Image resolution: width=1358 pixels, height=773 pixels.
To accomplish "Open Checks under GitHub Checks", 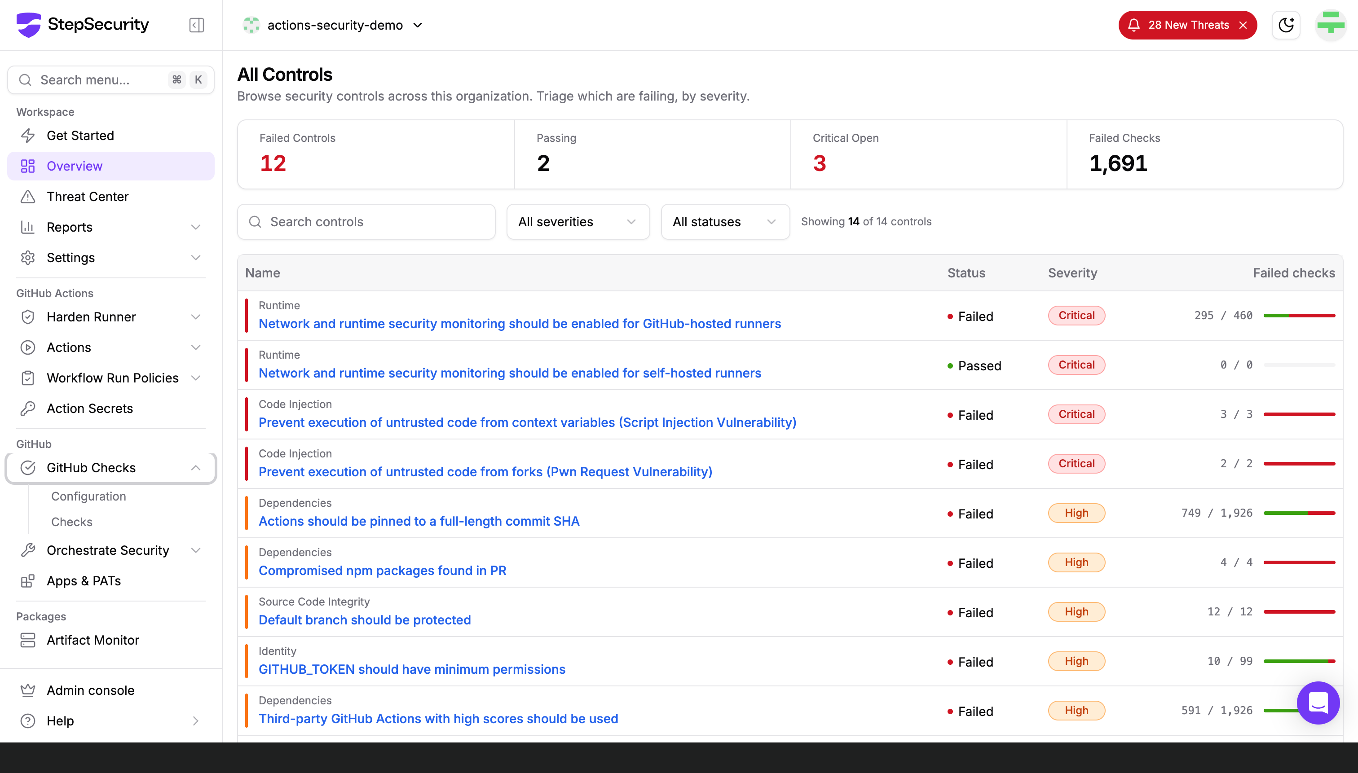I will [72, 522].
